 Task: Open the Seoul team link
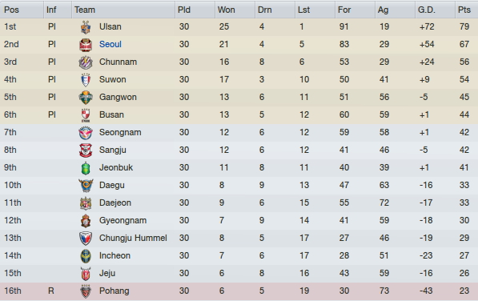pos(110,44)
